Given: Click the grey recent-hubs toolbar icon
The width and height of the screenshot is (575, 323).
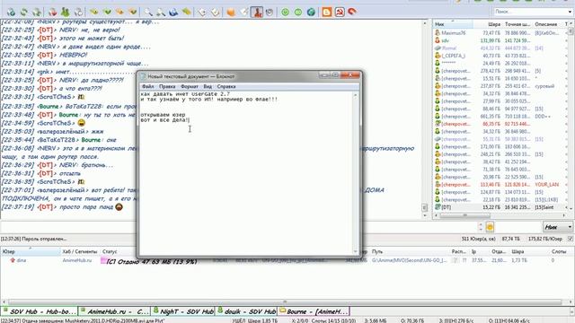Looking at the screenshot, I should click(x=78, y=12).
